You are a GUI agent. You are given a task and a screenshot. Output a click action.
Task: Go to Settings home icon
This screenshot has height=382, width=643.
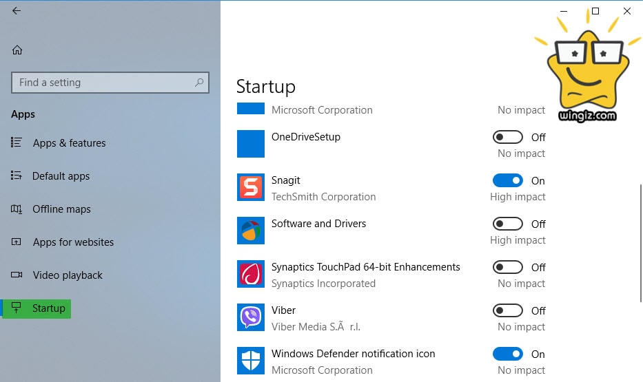click(17, 50)
